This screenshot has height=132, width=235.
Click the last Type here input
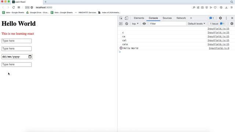[17, 65]
